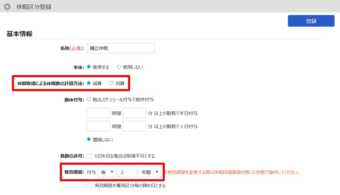Click hours field for 1日付与 row
The width and height of the screenshot is (340, 195).
(98, 126)
